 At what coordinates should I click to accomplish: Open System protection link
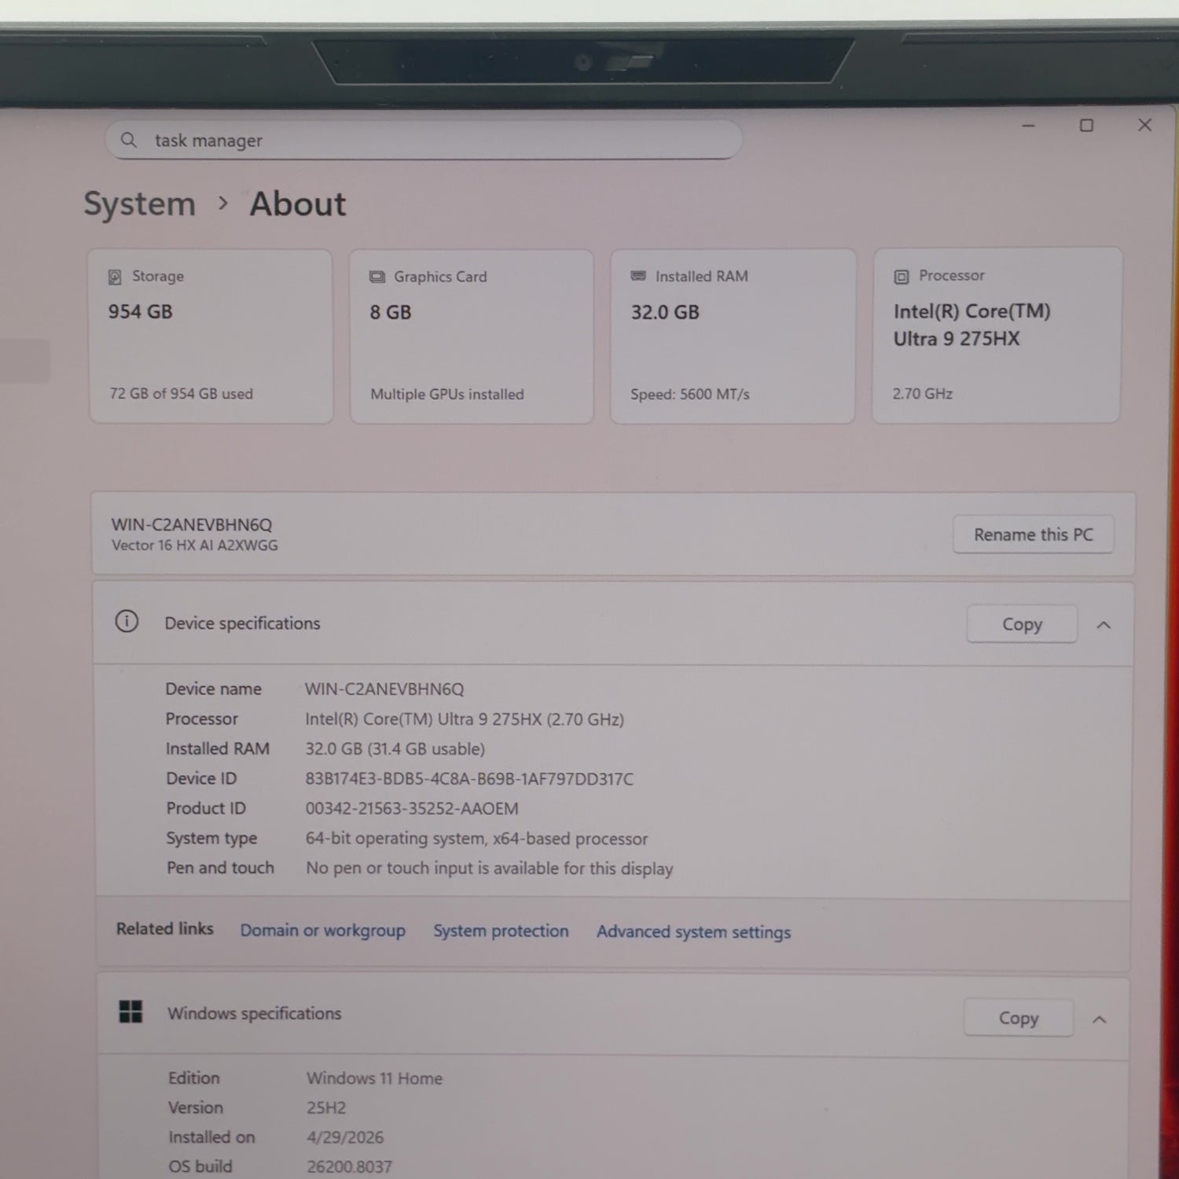point(501,931)
